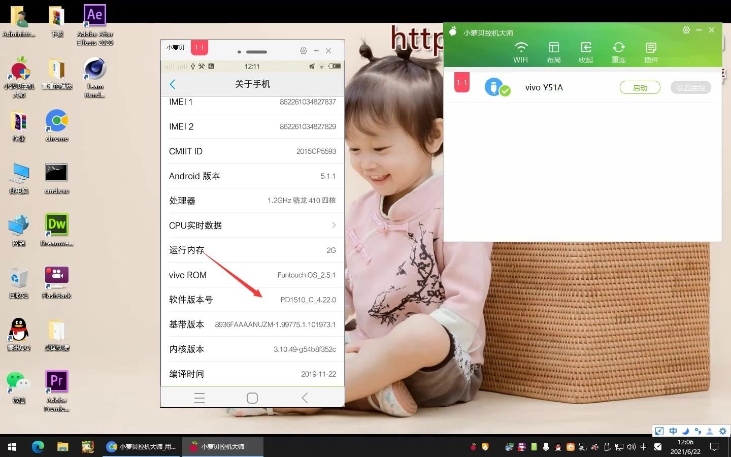
Task: Toggle 中 input mode in IME toolbar
Action: pyautogui.click(x=673, y=431)
